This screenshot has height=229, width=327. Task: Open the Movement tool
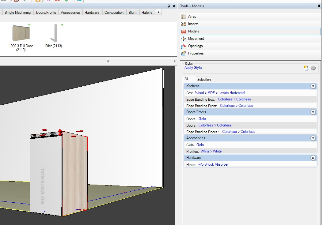[x=250, y=39]
